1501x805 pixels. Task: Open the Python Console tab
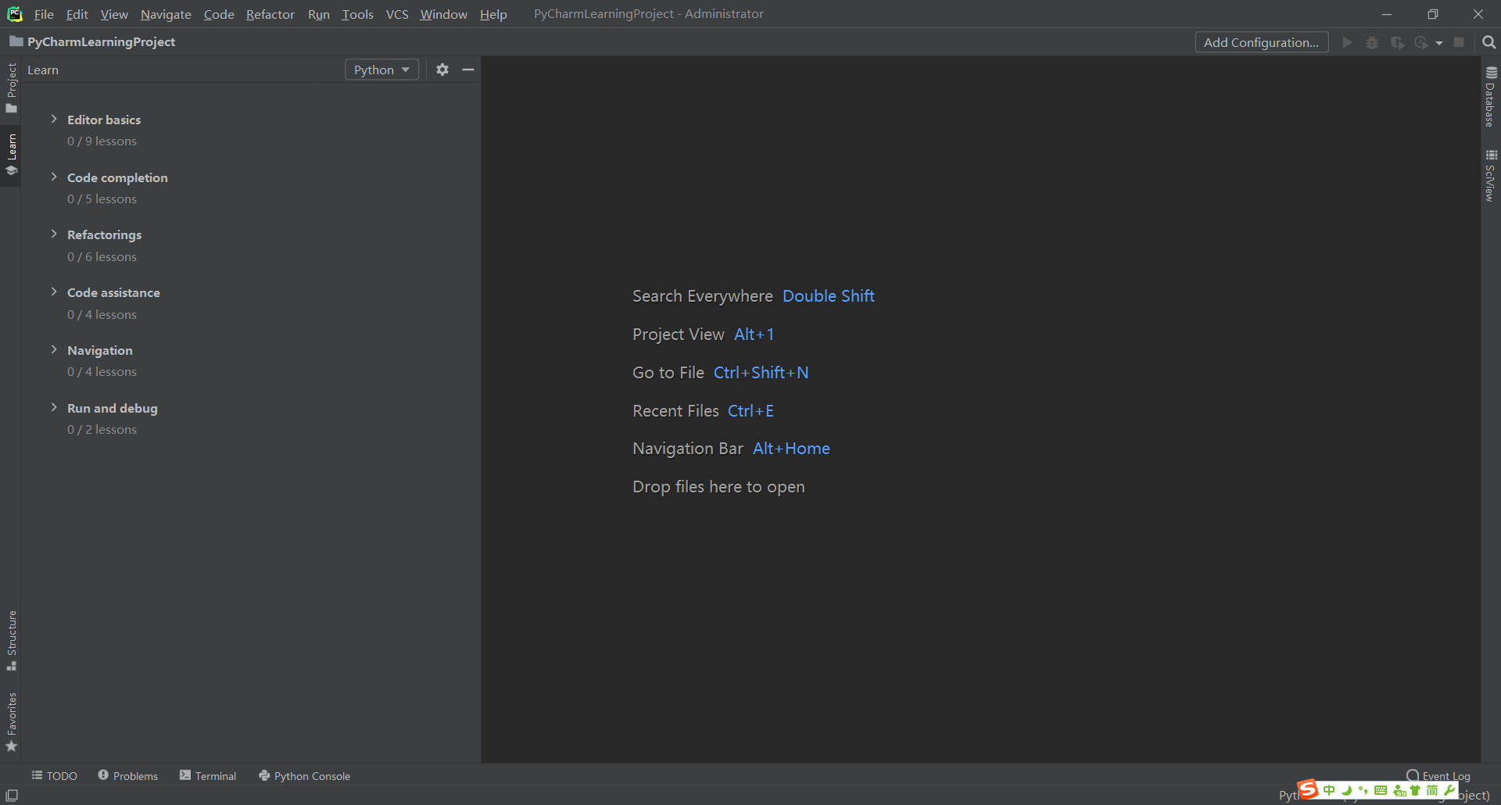click(304, 775)
